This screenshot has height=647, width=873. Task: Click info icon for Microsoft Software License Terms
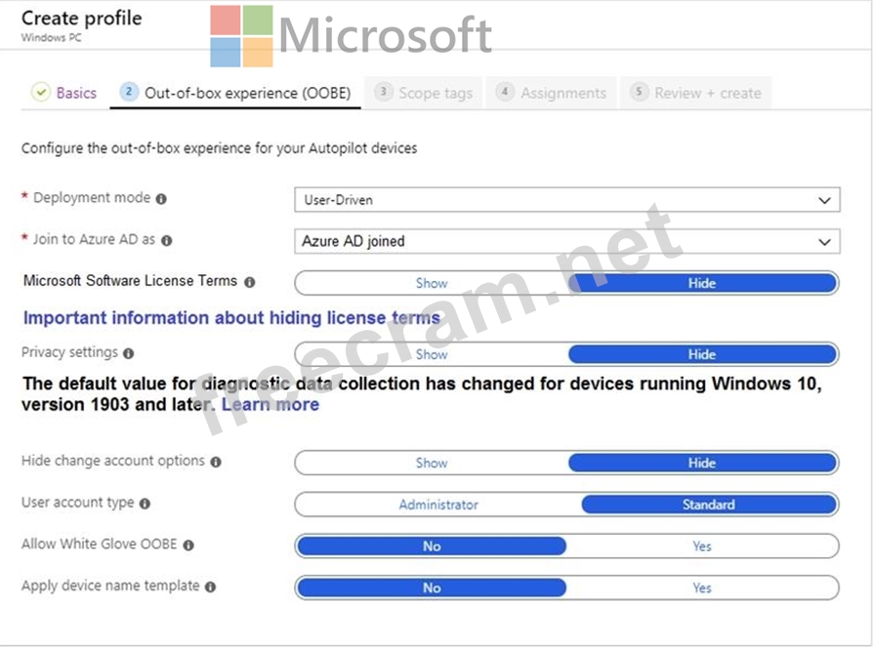coord(249,282)
